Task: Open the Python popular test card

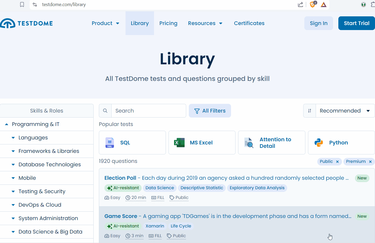Action: tap(341, 143)
